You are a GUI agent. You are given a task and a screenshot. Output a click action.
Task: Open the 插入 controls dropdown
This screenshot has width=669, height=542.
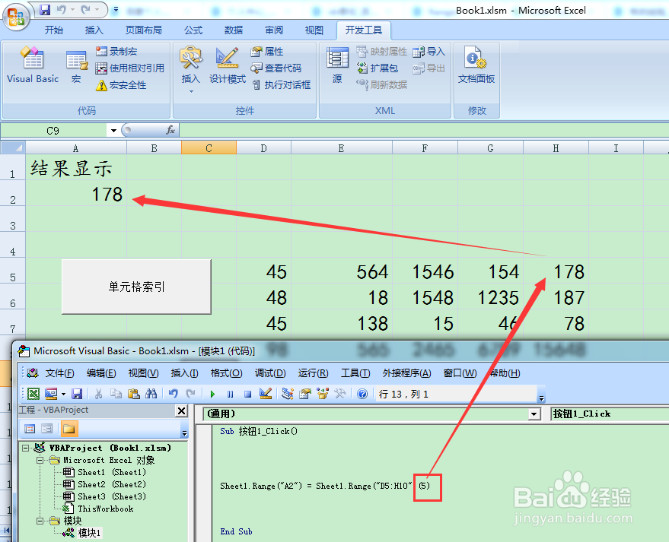pos(190,70)
